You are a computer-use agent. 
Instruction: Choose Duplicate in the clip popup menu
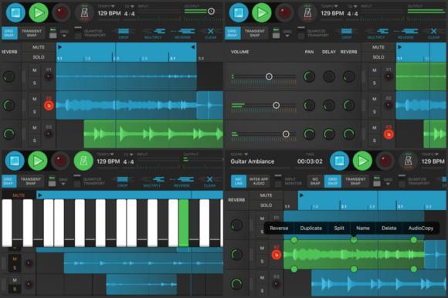click(311, 228)
